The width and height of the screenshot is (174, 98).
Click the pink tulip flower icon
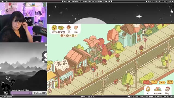[x=76, y=28]
